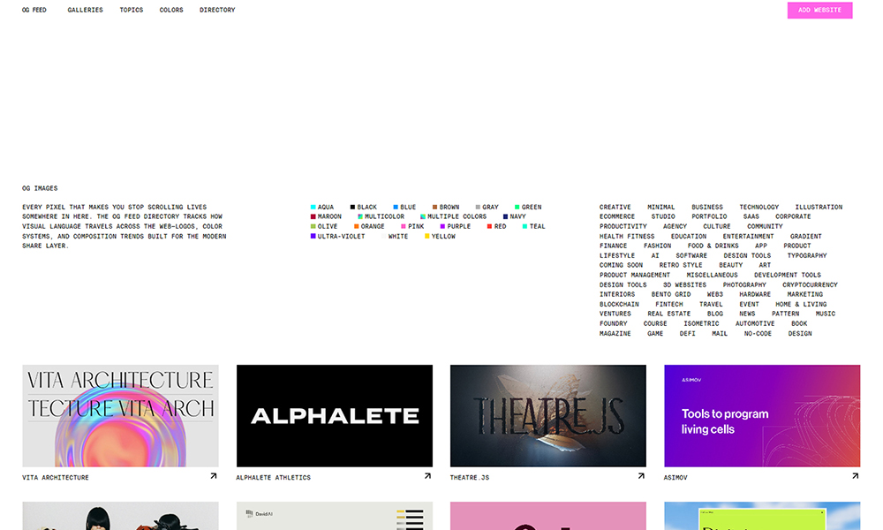The height and width of the screenshot is (530, 883).
Task: Click arrow icon next to Alphalete Athletics
Action: pyautogui.click(x=427, y=476)
